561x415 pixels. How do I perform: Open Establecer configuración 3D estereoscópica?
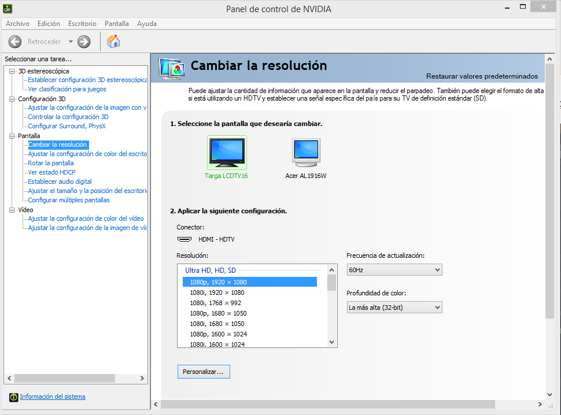[x=87, y=80]
